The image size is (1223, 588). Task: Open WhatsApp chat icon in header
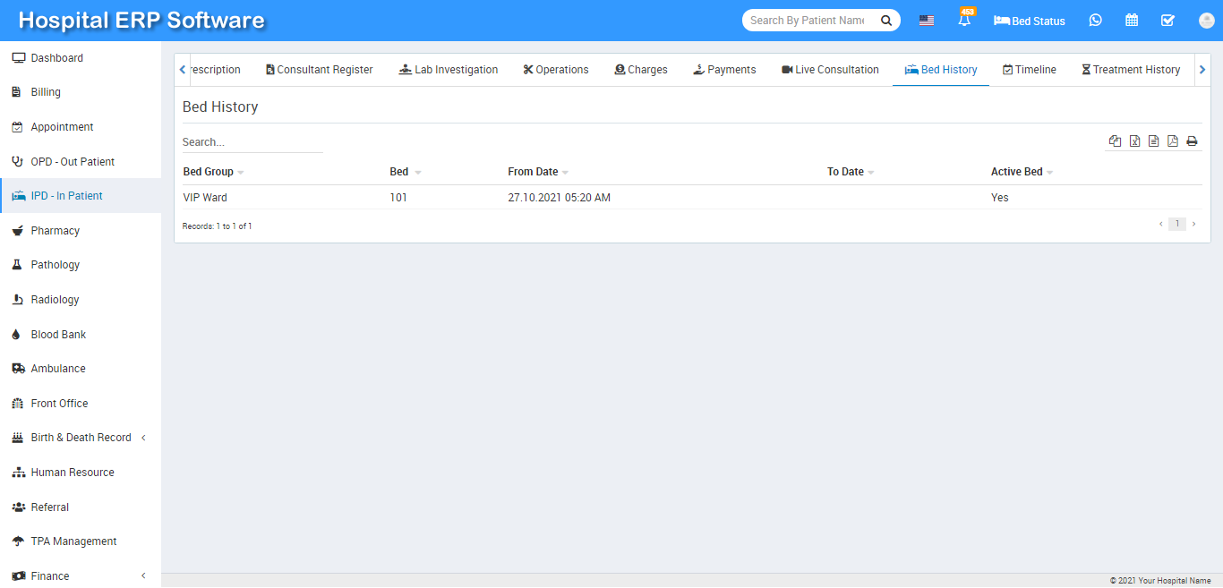(x=1095, y=20)
